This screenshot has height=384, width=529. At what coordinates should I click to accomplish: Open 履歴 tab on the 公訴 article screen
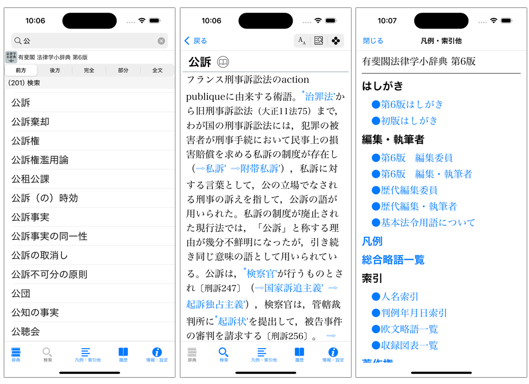pos(299,355)
